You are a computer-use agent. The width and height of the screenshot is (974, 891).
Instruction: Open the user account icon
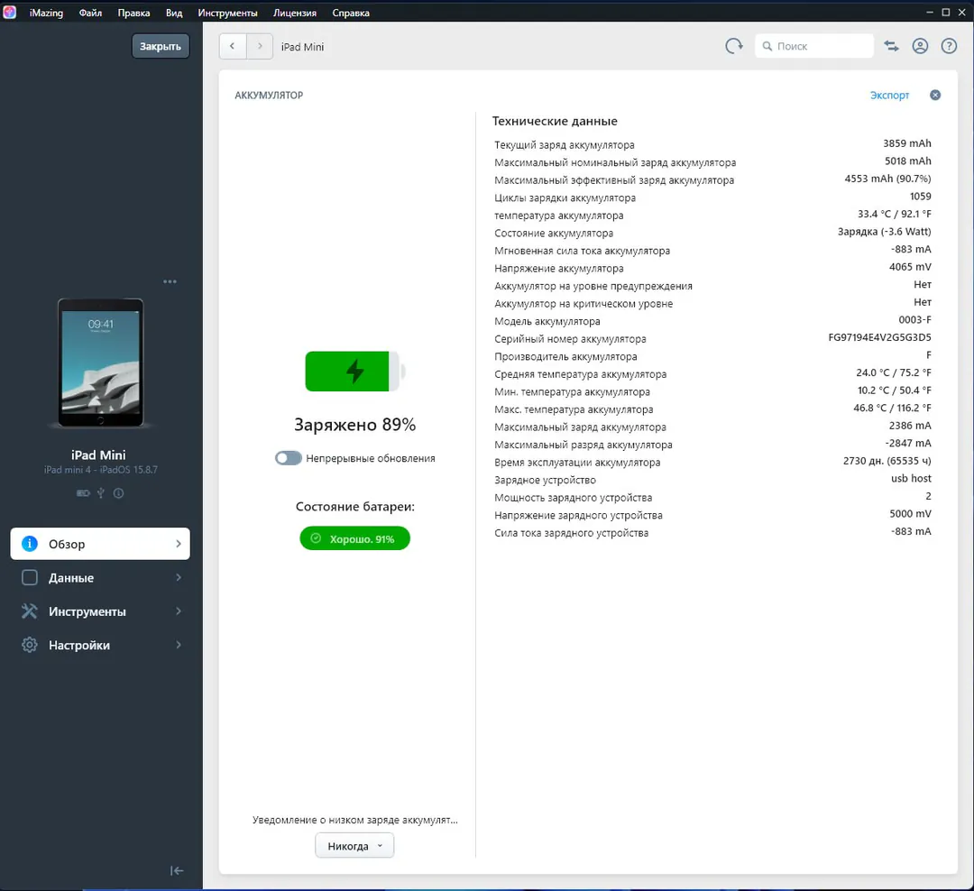(x=920, y=46)
